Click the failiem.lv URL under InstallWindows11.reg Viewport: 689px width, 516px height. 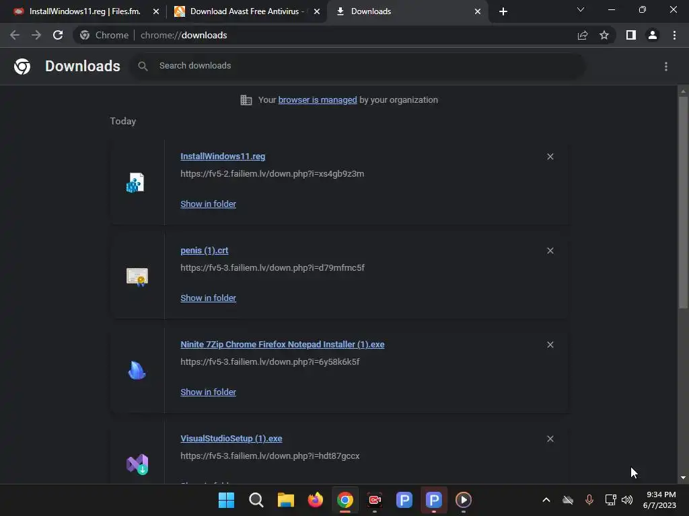click(x=272, y=174)
